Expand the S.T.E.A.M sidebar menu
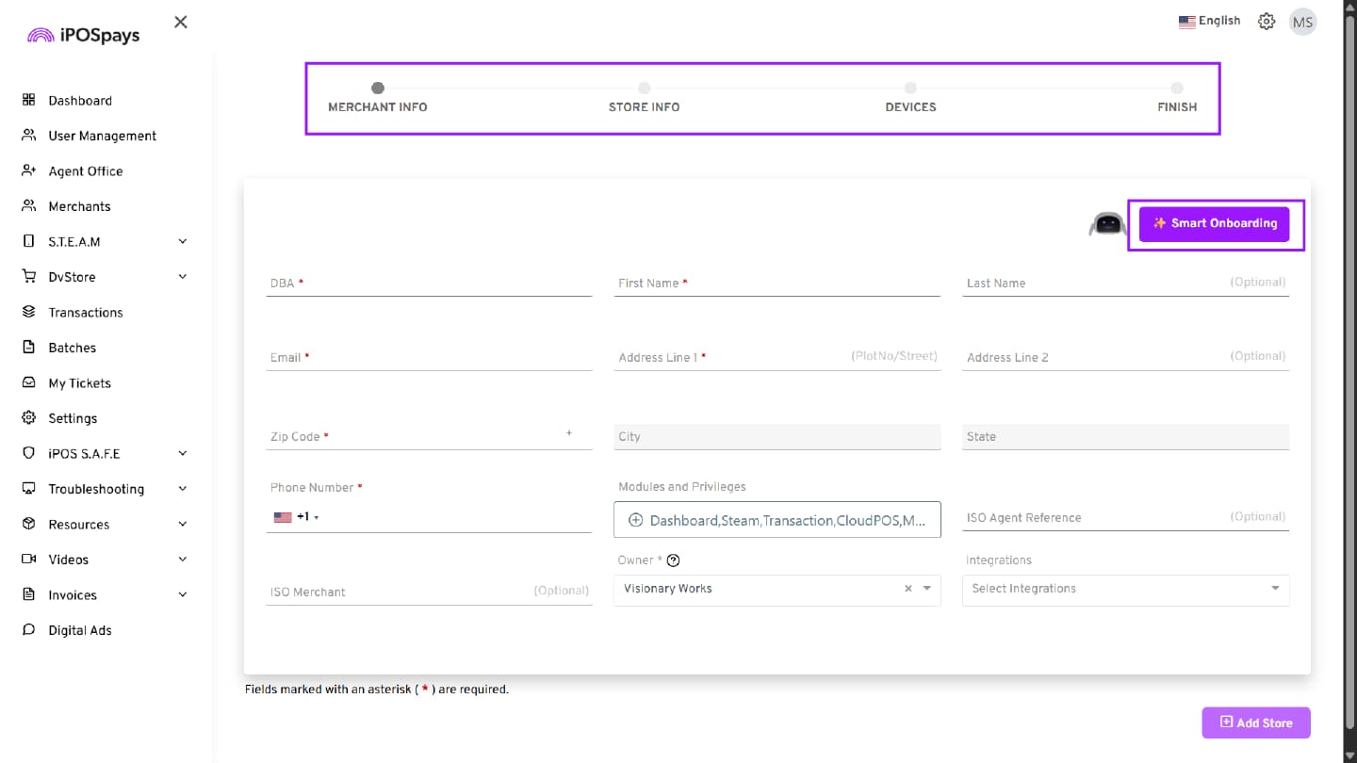 point(182,242)
